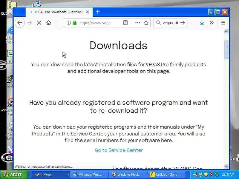Minimize the browser window
The width and height of the screenshot is (239, 179).
(211, 12)
